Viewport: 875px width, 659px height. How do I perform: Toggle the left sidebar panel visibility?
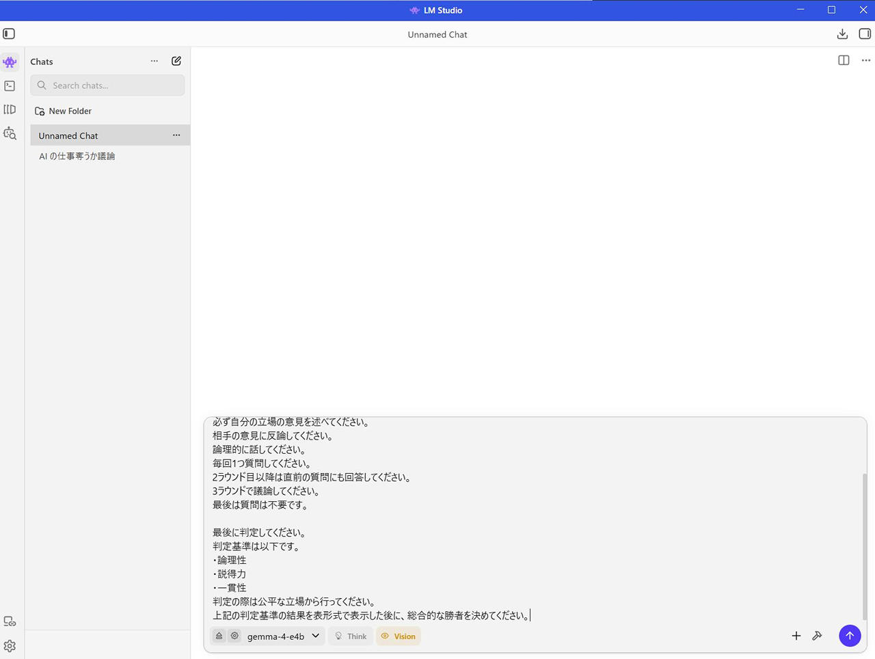[9, 34]
